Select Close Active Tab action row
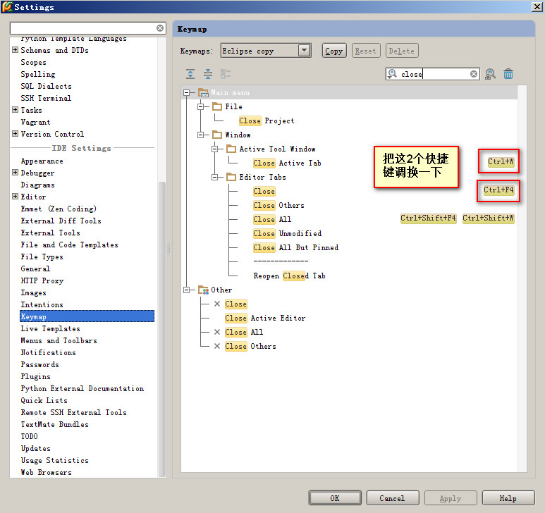Viewport: 545px width, 513px height. click(x=287, y=163)
